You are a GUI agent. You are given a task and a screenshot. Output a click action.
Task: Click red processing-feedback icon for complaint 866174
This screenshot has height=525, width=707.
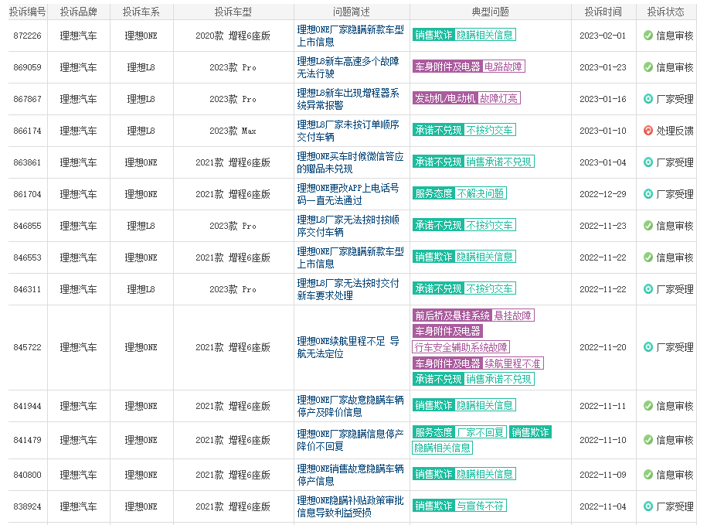[648, 131]
